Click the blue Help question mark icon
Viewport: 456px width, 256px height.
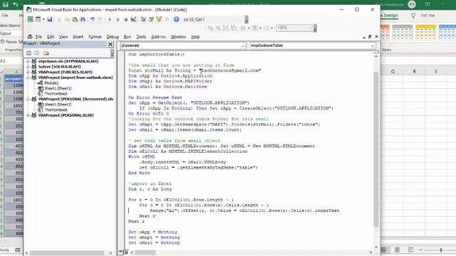[176, 19]
